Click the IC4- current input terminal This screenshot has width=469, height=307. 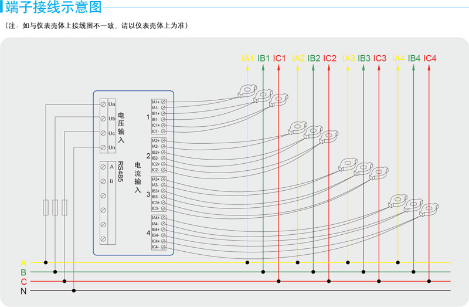(163, 247)
